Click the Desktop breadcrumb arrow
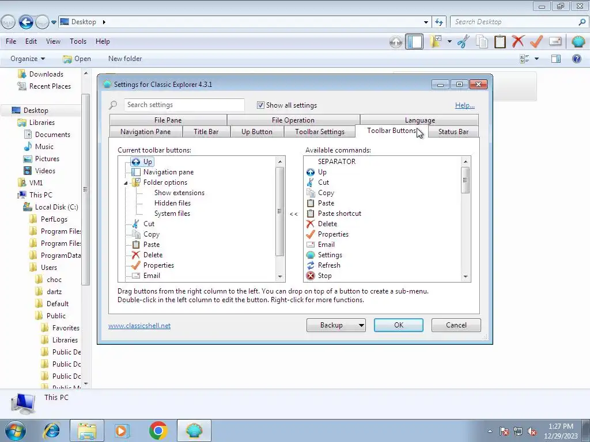590x442 pixels. [104, 22]
